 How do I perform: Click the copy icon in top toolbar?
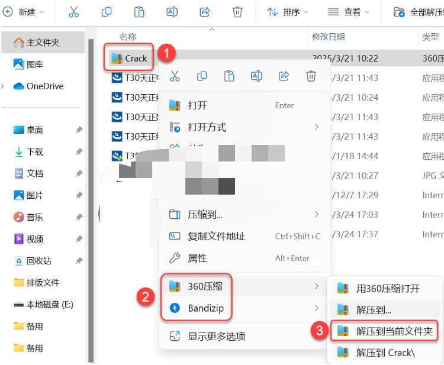click(107, 12)
